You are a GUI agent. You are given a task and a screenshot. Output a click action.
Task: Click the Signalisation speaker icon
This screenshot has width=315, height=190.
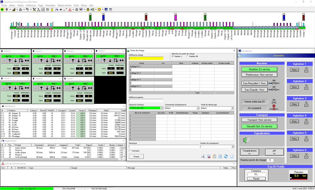pos(246,140)
